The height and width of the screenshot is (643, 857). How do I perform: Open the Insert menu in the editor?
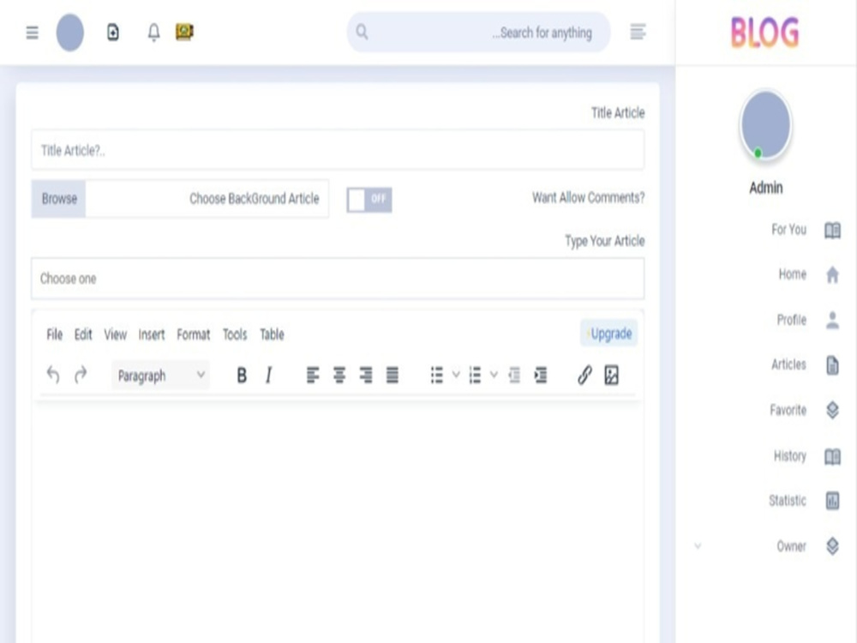(152, 334)
